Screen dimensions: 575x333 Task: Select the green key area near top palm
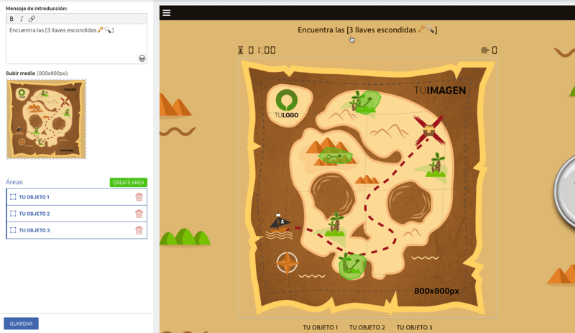tap(368, 102)
